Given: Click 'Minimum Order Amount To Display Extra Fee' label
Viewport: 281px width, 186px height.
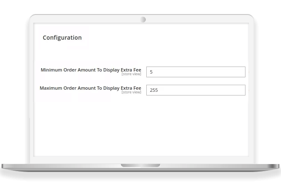Looking at the screenshot, I should [x=91, y=70].
